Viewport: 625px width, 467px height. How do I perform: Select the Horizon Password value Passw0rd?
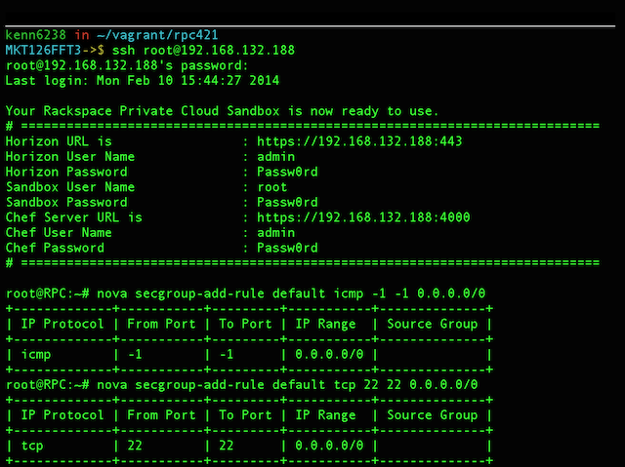point(287,172)
